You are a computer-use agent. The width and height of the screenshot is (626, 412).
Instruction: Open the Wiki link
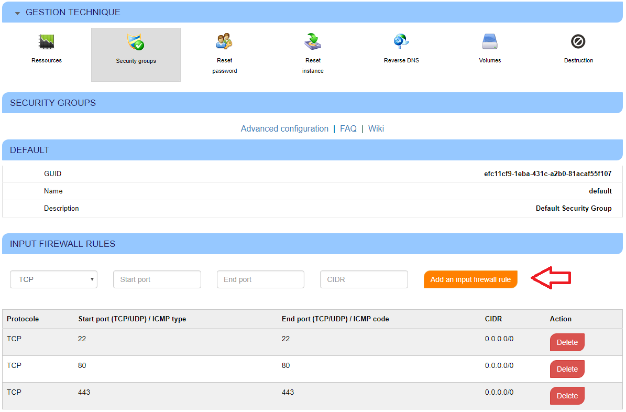376,128
